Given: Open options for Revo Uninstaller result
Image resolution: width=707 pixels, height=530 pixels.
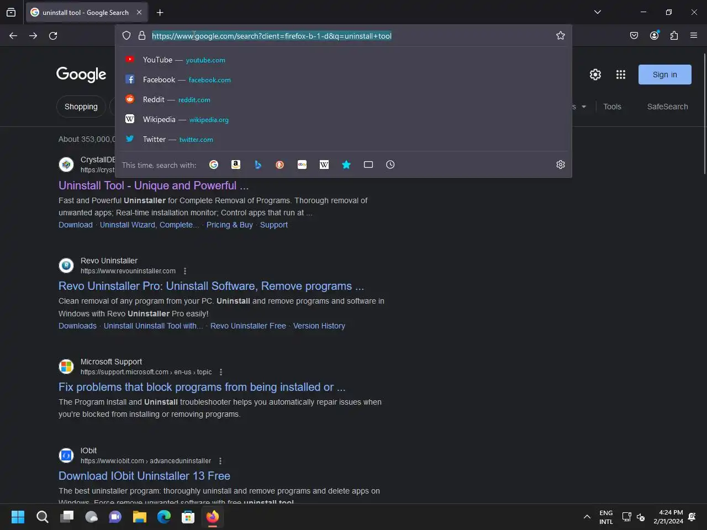Looking at the screenshot, I should click(185, 271).
